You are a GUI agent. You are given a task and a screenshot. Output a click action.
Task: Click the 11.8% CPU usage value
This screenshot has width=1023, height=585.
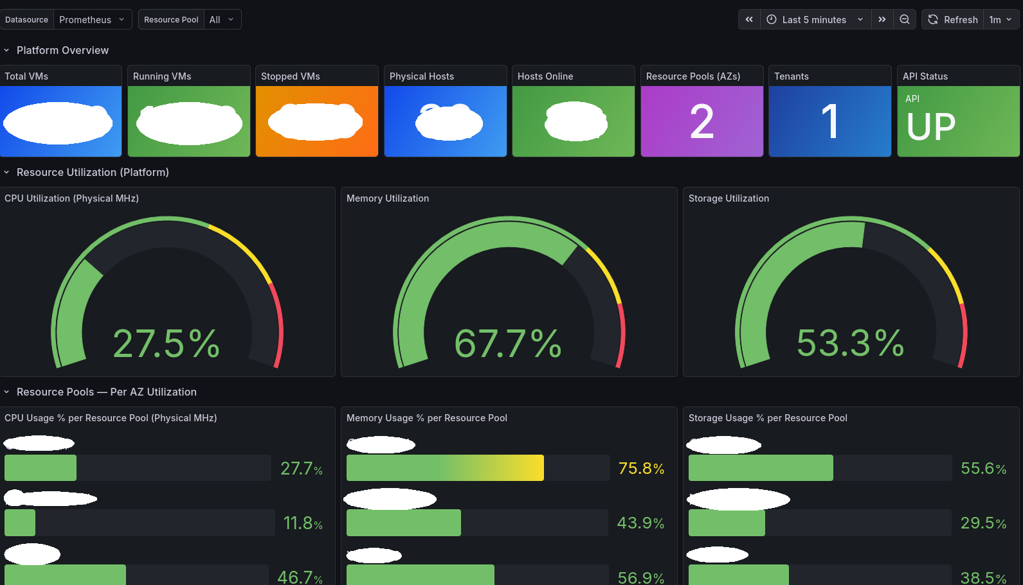click(x=303, y=523)
